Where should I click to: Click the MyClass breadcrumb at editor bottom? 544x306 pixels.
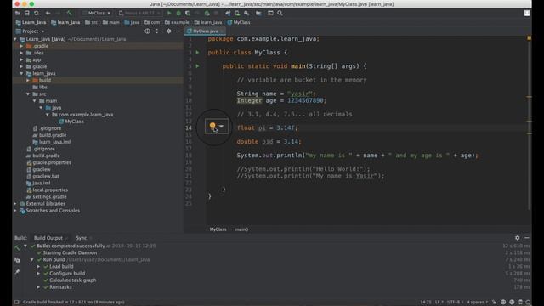tap(218, 229)
